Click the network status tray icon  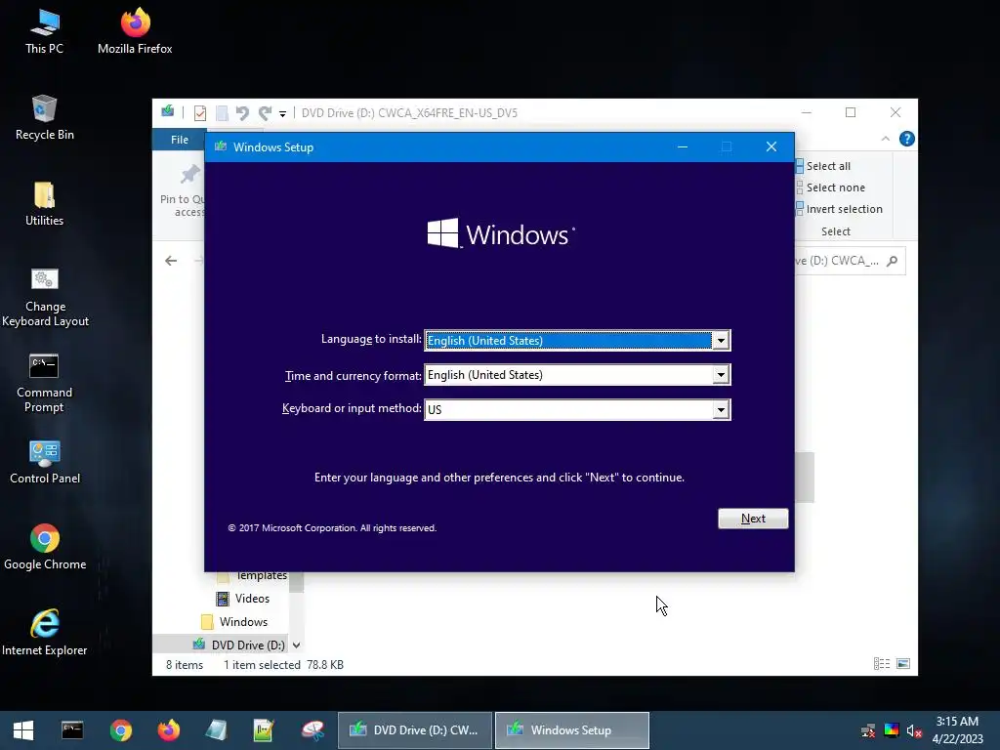tap(868, 730)
